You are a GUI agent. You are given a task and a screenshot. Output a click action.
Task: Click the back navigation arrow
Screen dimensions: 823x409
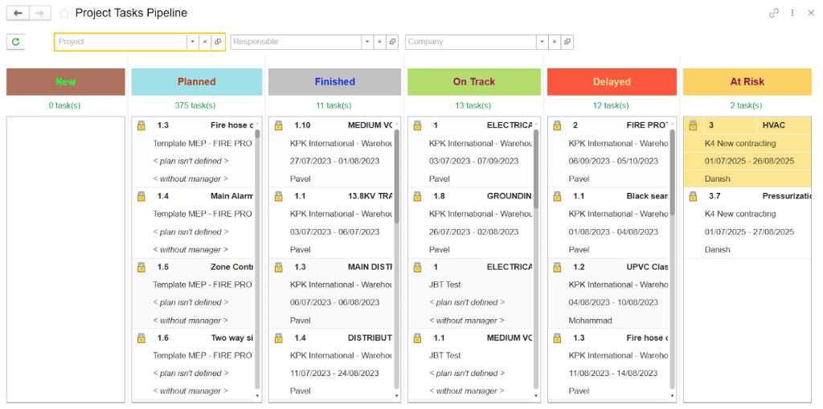click(x=18, y=13)
